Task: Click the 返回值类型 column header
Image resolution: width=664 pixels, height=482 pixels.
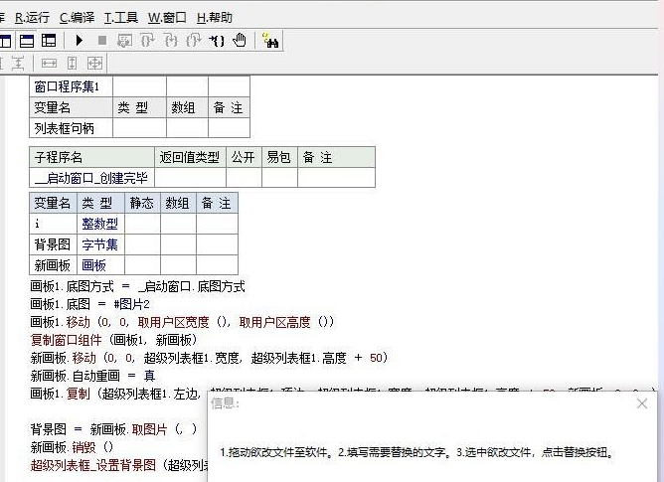Action: coord(190,157)
